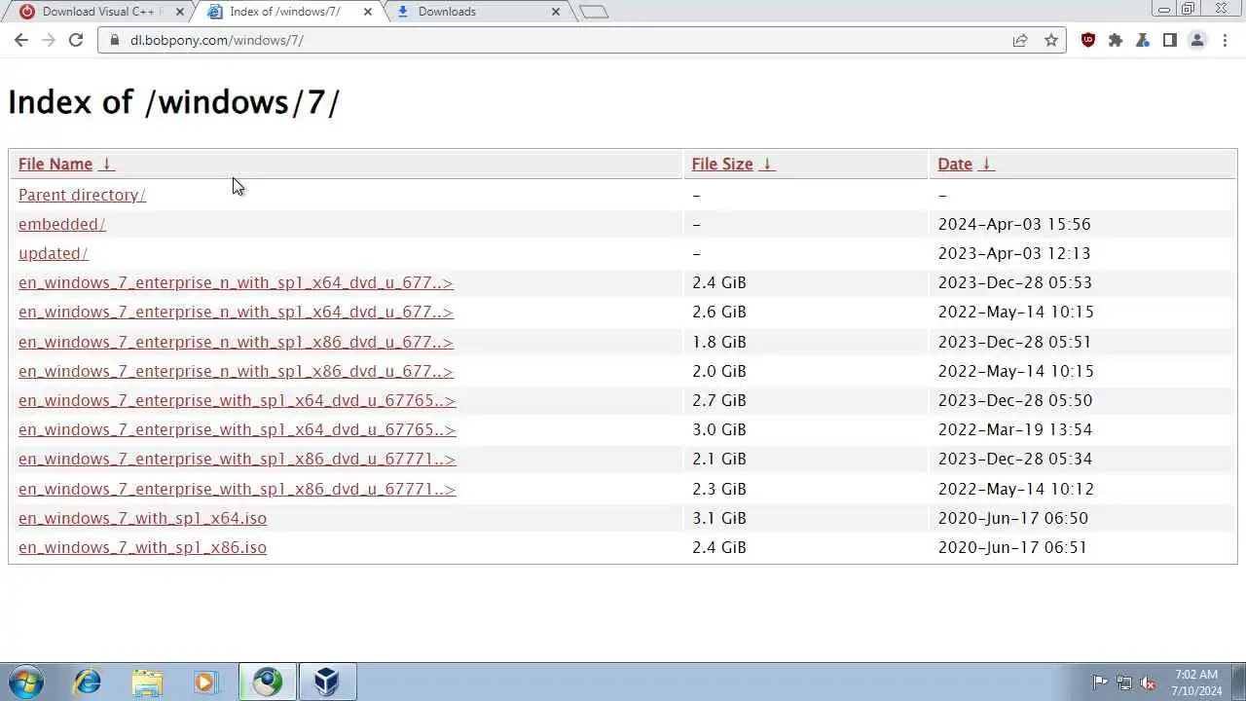Download en_windows_7_with_sp1_x86.iso
This screenshot has width=1246, height=701.
pos(142,547)
